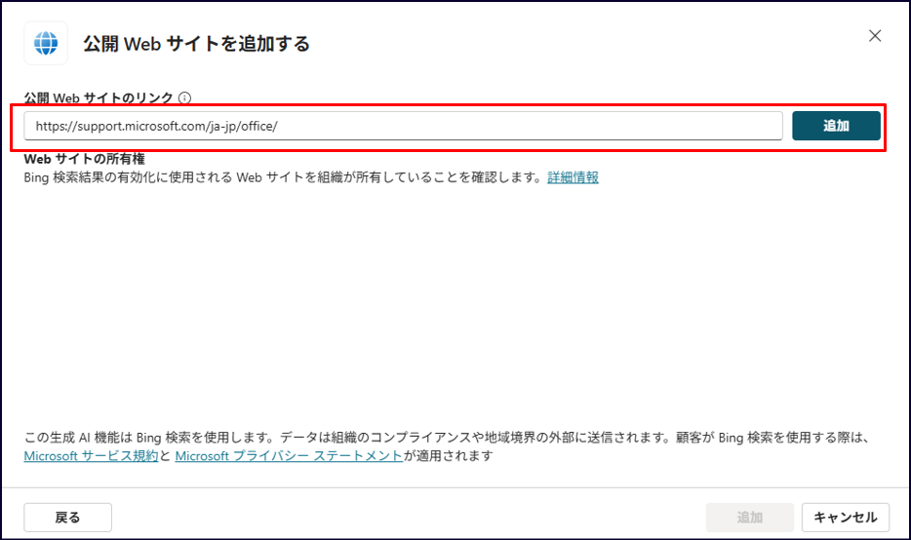The height and width of the screenshot is (540, 911).
Task: Close the dialog with the X button
Action: tap(875, 36)
